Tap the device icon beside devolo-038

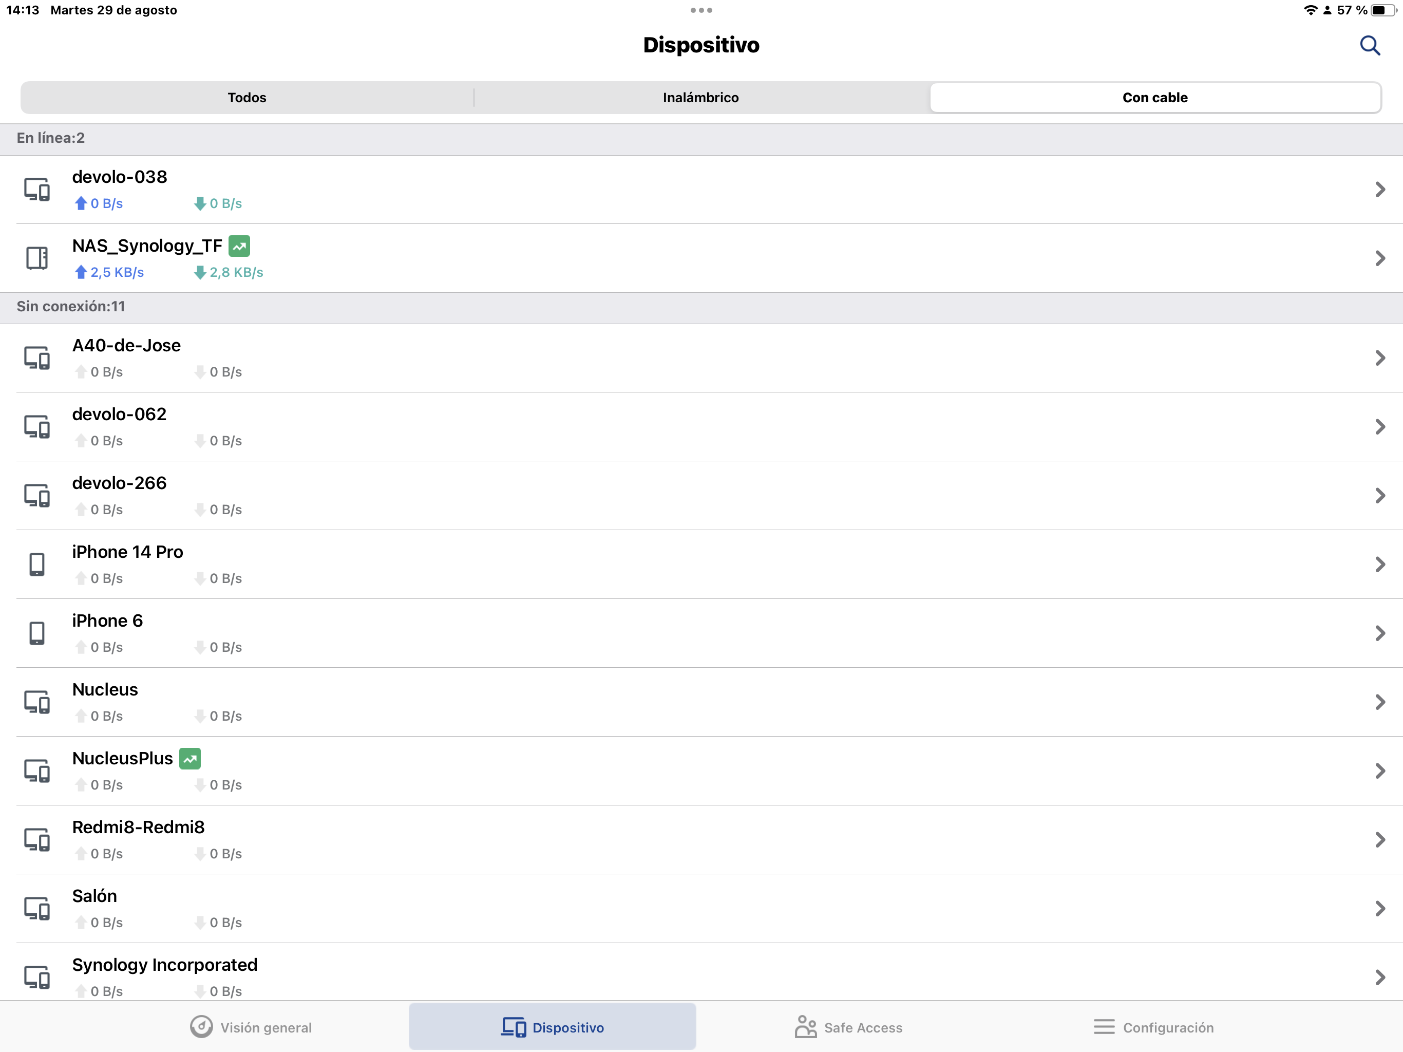[37, 189]
